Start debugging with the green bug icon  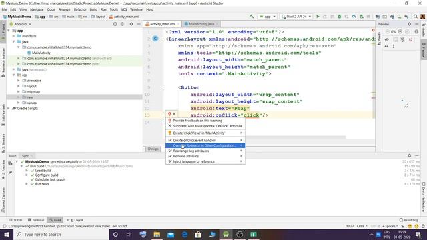(340, 17)
